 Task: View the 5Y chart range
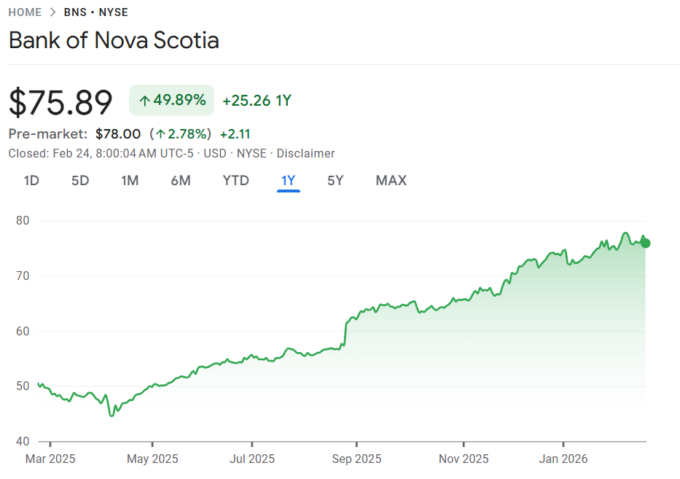click(335, 181)
